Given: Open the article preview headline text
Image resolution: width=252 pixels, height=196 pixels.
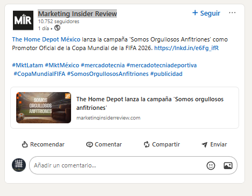Looking at the screenshot, I should click(150, 103).
